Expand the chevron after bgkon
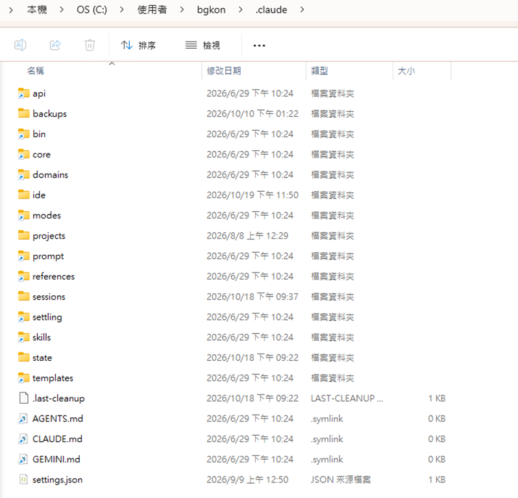This screenshot has height=498, width=518. point(240,10)
